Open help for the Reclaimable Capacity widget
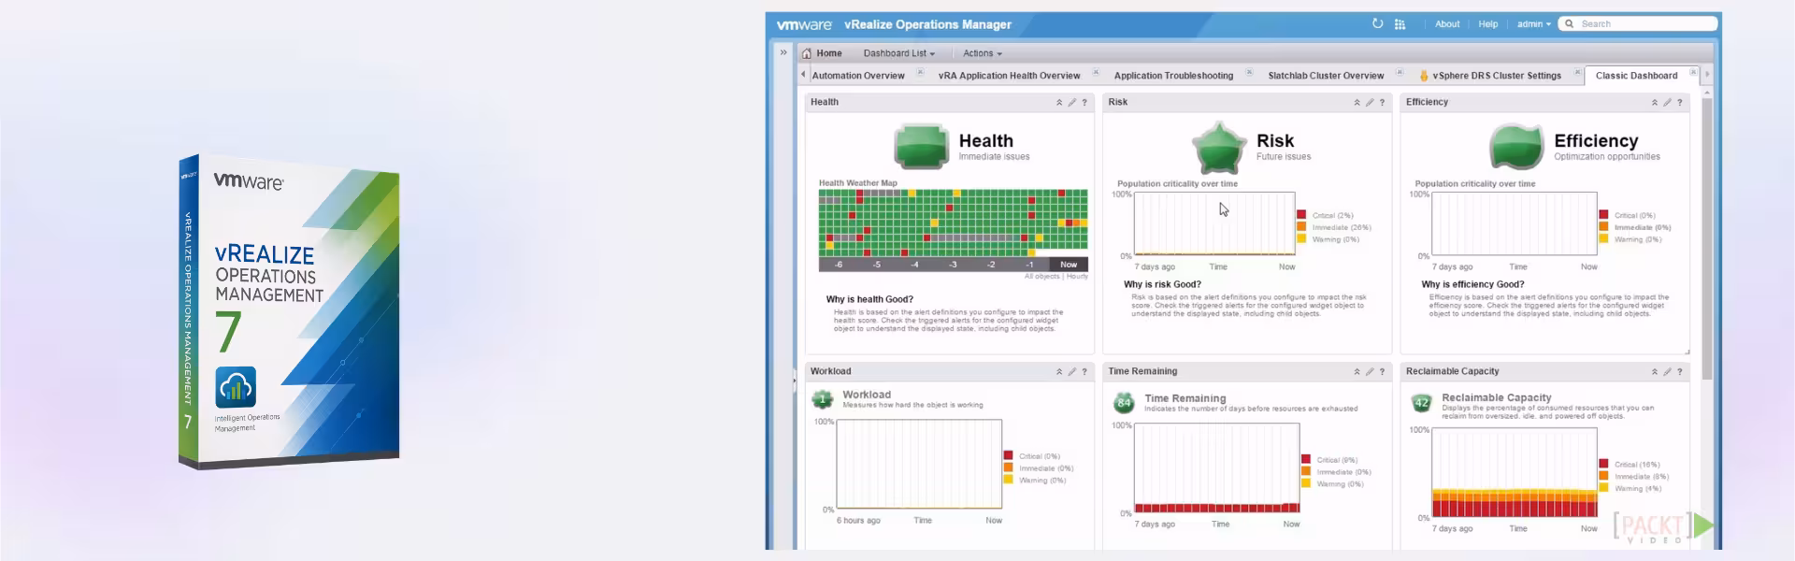This screenshot has height=561, width=1795. pos(1679,372)
